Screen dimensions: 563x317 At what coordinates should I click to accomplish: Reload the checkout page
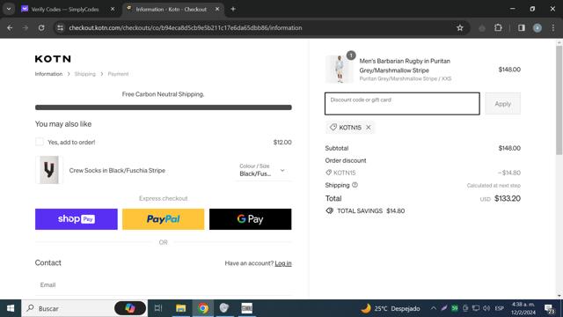(41, 27)
